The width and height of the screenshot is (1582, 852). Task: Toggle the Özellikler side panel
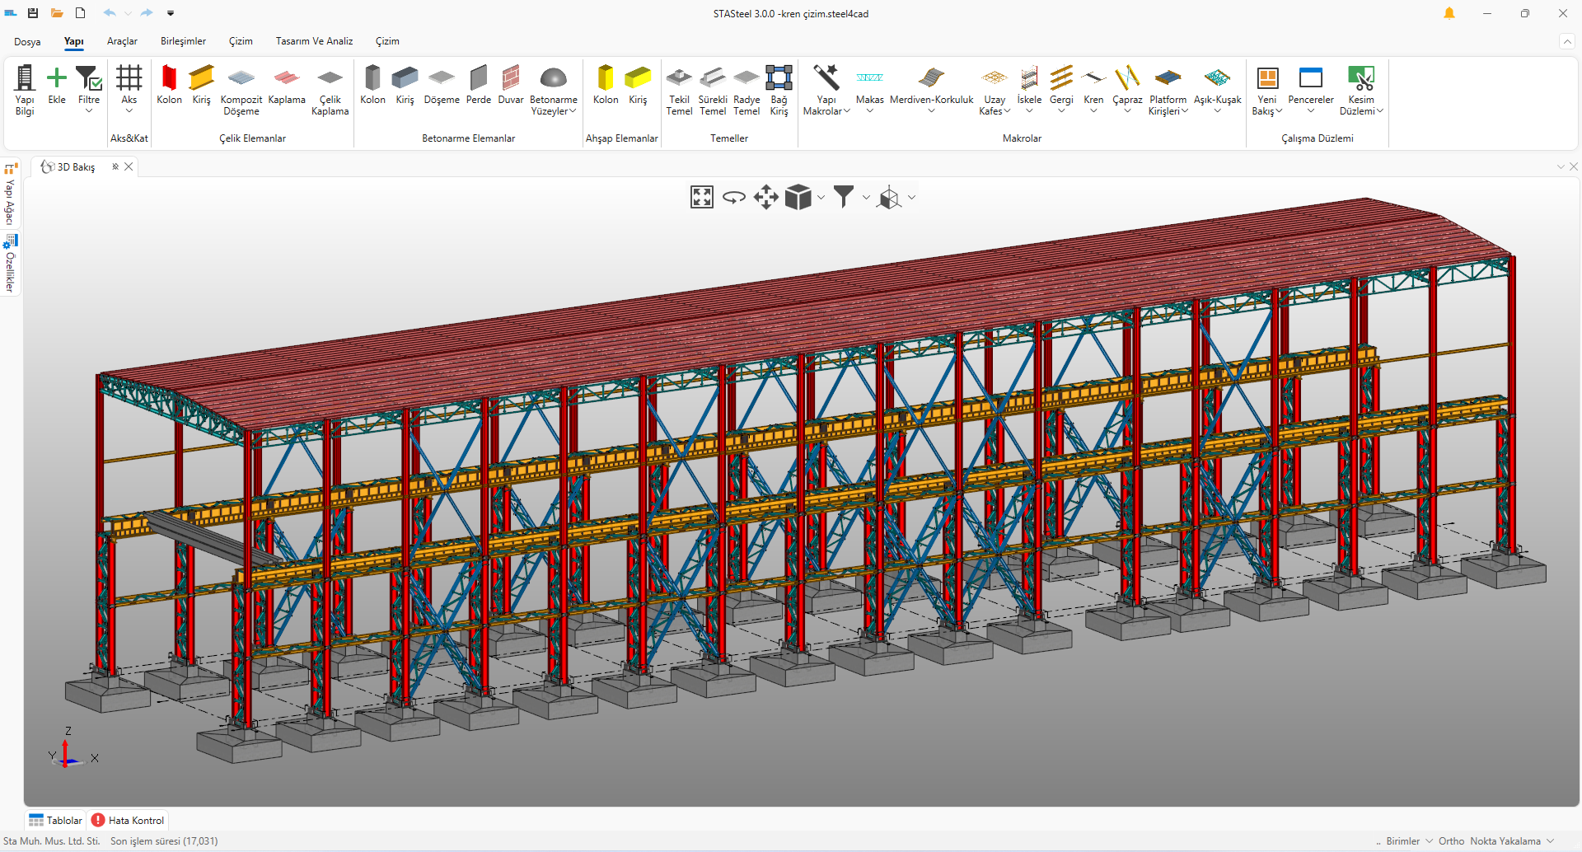tap(10, 265)
